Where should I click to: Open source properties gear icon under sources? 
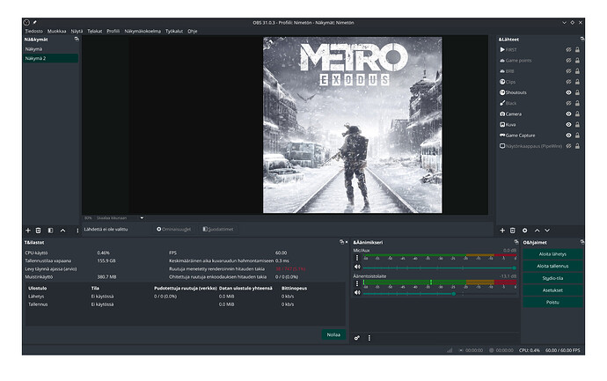[525, 231]
